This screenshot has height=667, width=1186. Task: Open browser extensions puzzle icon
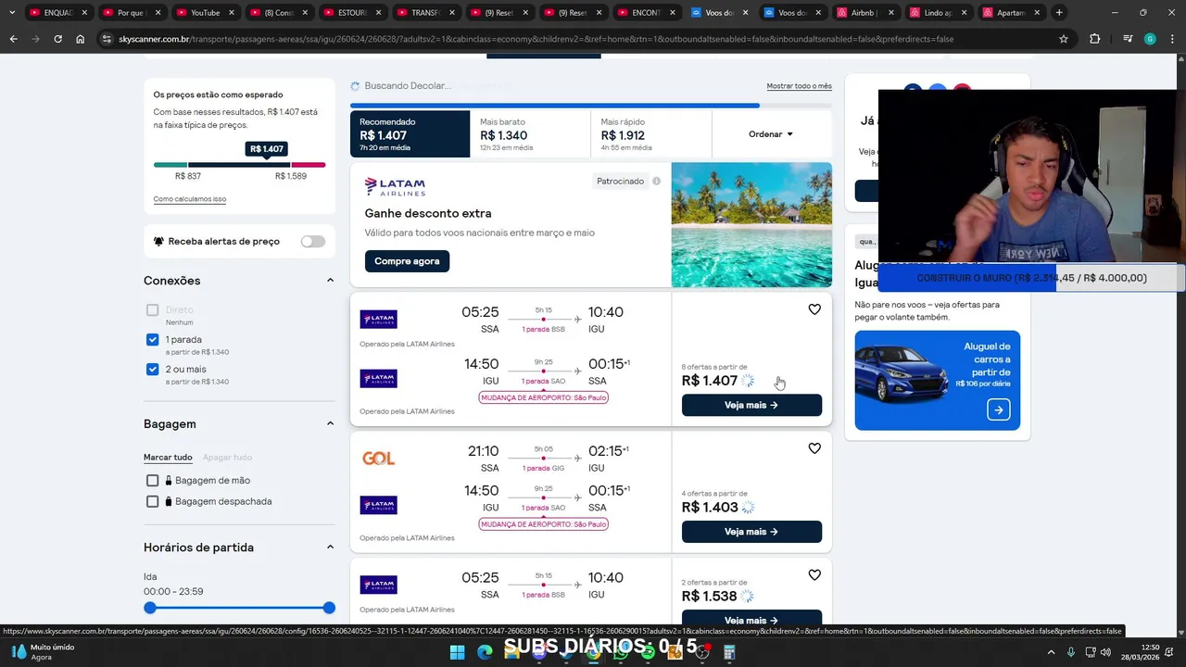(x=1095, y=39)
